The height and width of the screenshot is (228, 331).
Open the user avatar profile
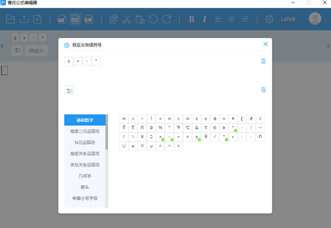pos(315,18)
